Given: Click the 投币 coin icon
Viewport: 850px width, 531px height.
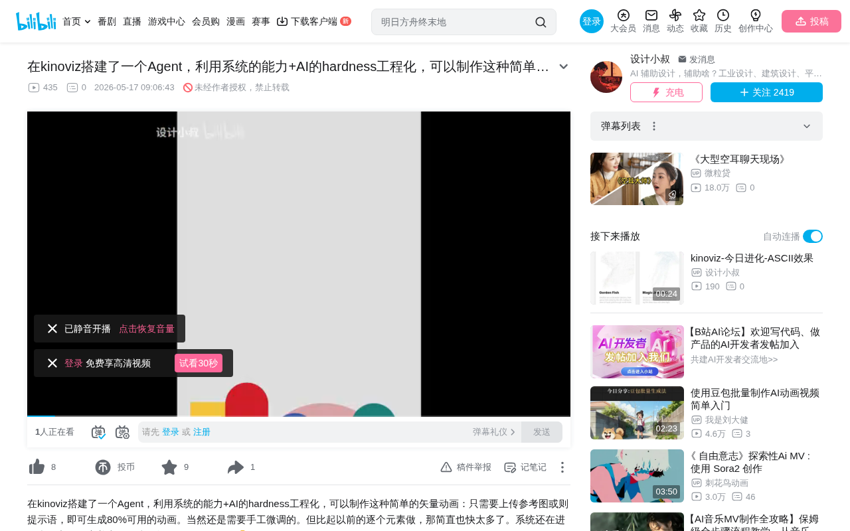Looking at the screenshot, I should 103,467.
